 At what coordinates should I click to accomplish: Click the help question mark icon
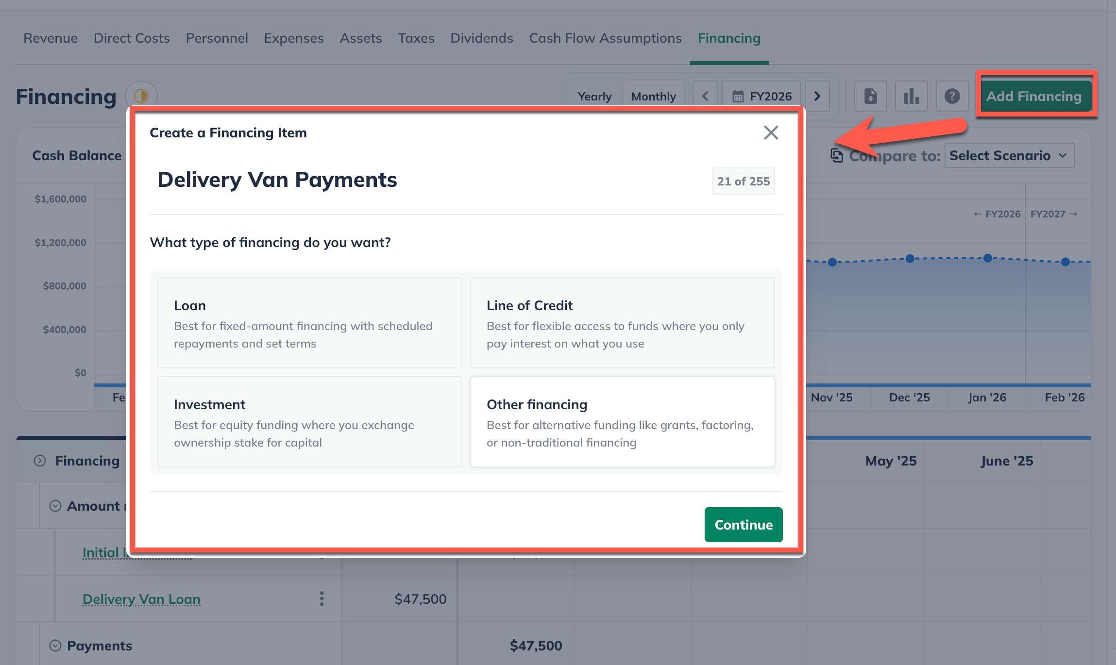coord(952,96)
